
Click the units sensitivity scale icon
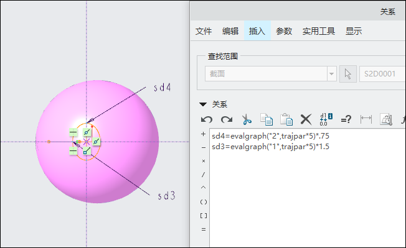coord(386,119)
